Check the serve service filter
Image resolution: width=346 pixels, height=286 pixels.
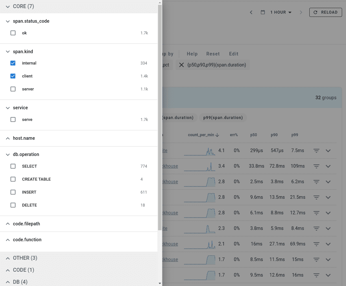click(x=13, y=120)
